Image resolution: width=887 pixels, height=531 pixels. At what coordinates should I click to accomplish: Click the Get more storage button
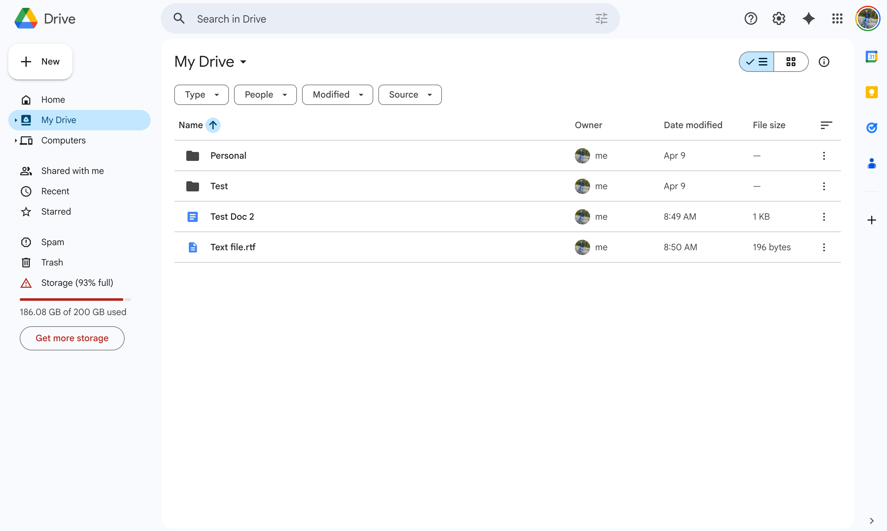click(72, 338)
